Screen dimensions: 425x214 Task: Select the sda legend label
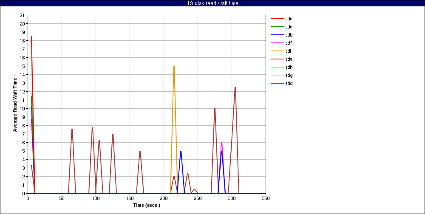pyautogui.click(x=289, y=59)
